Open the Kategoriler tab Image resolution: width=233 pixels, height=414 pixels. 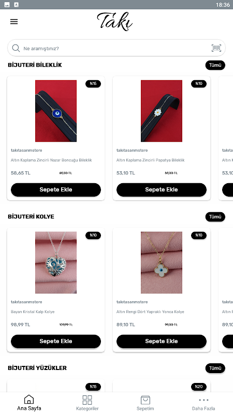click(x=87, y=403)
